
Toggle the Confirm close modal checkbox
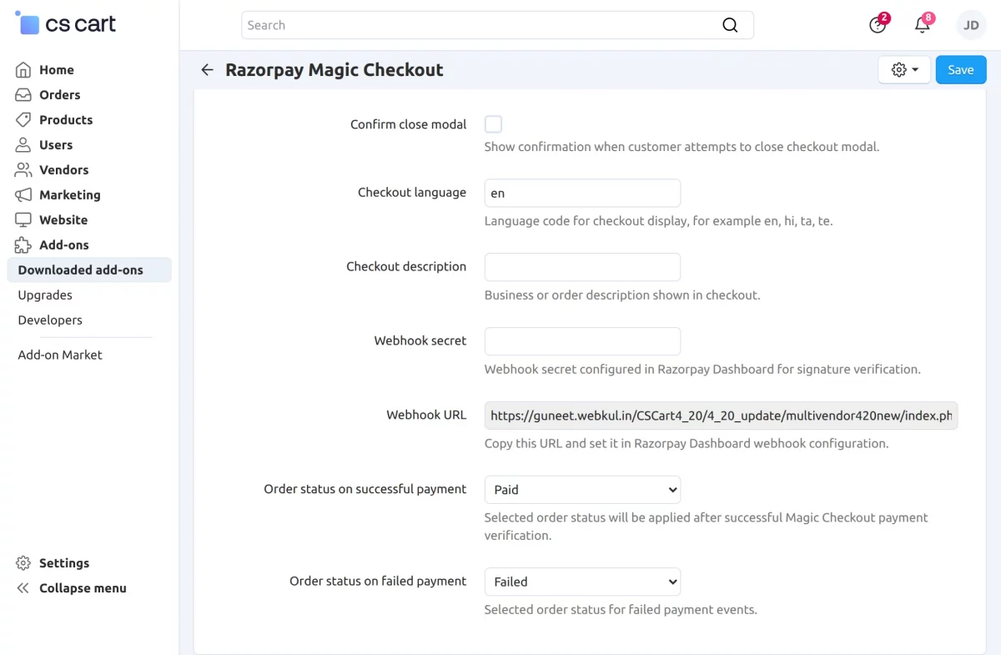(x=493, y=124)
